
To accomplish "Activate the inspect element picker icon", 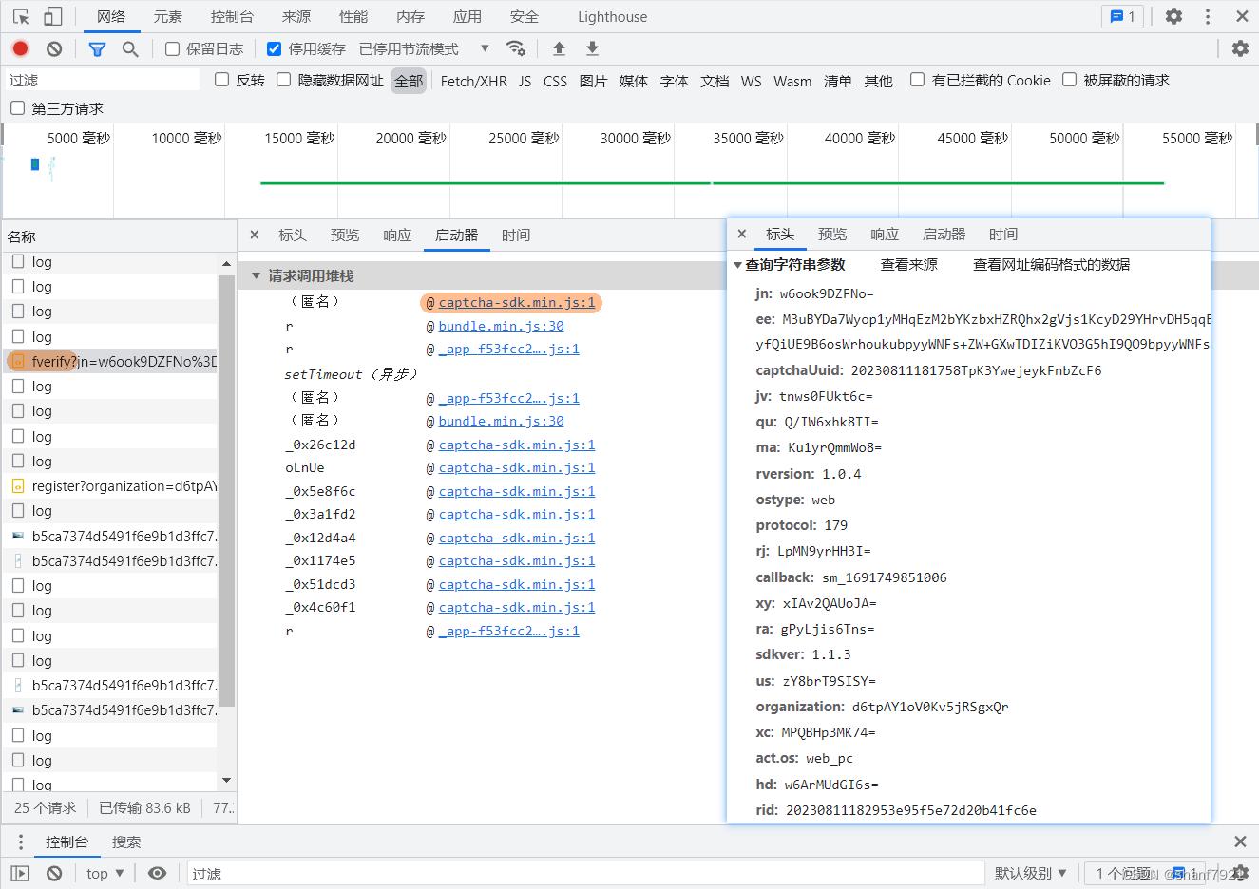I will [21, 16].
